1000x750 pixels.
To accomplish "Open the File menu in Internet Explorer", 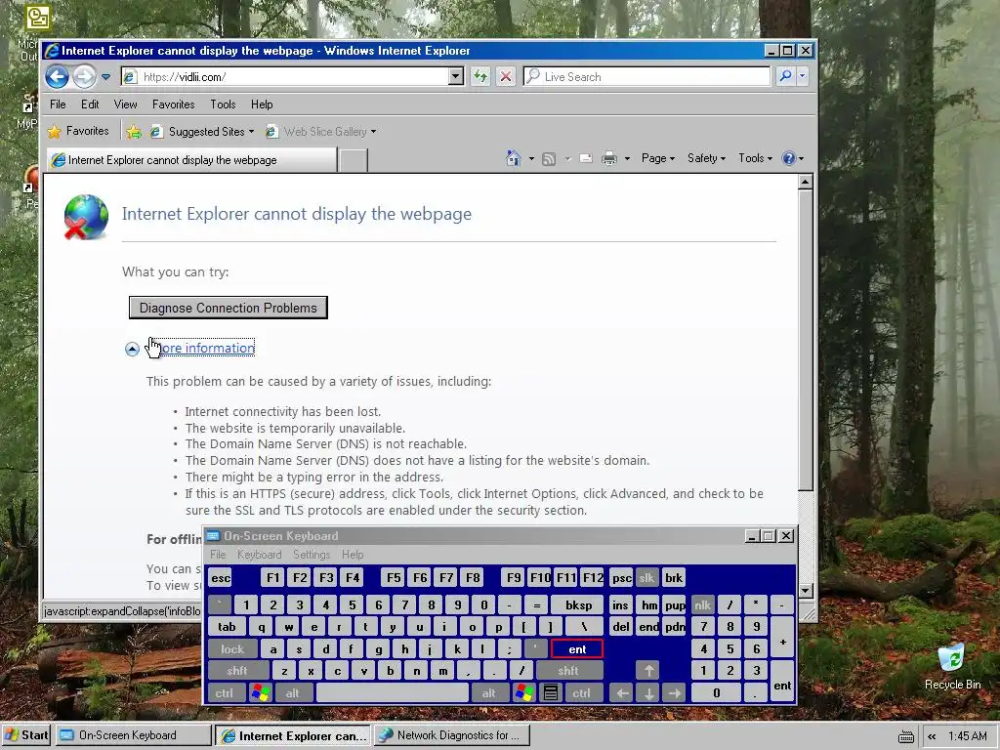I will pos(58,104).
